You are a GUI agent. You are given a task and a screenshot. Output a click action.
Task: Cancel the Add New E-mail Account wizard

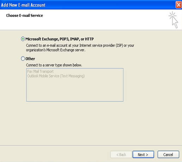[168, 155]
